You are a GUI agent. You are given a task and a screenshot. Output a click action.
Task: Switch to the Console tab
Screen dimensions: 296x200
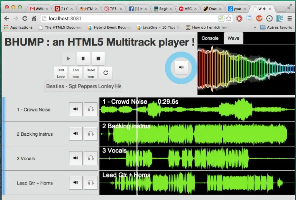210,38
